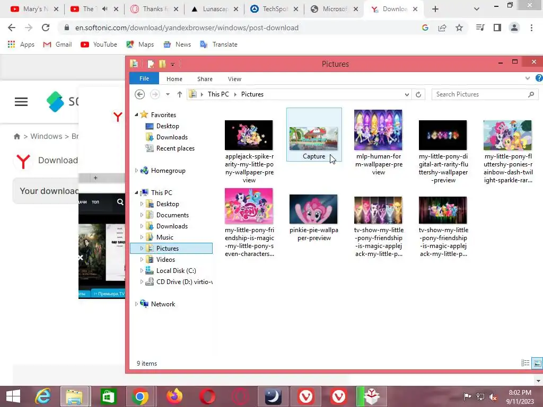Open View tab in Explorer ribbon
Image resolution: width=543 pixels, height=407 pixels.
tap(234, 79)
